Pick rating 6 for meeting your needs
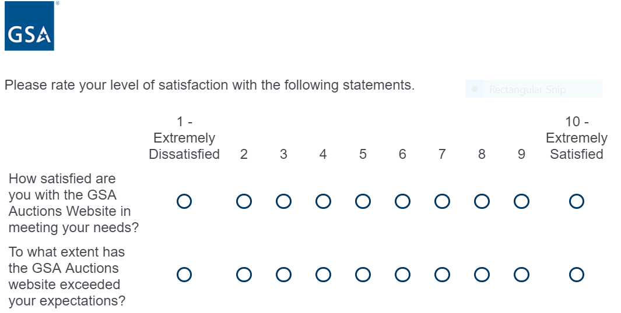The image size is (621, 313). (402, 201)
